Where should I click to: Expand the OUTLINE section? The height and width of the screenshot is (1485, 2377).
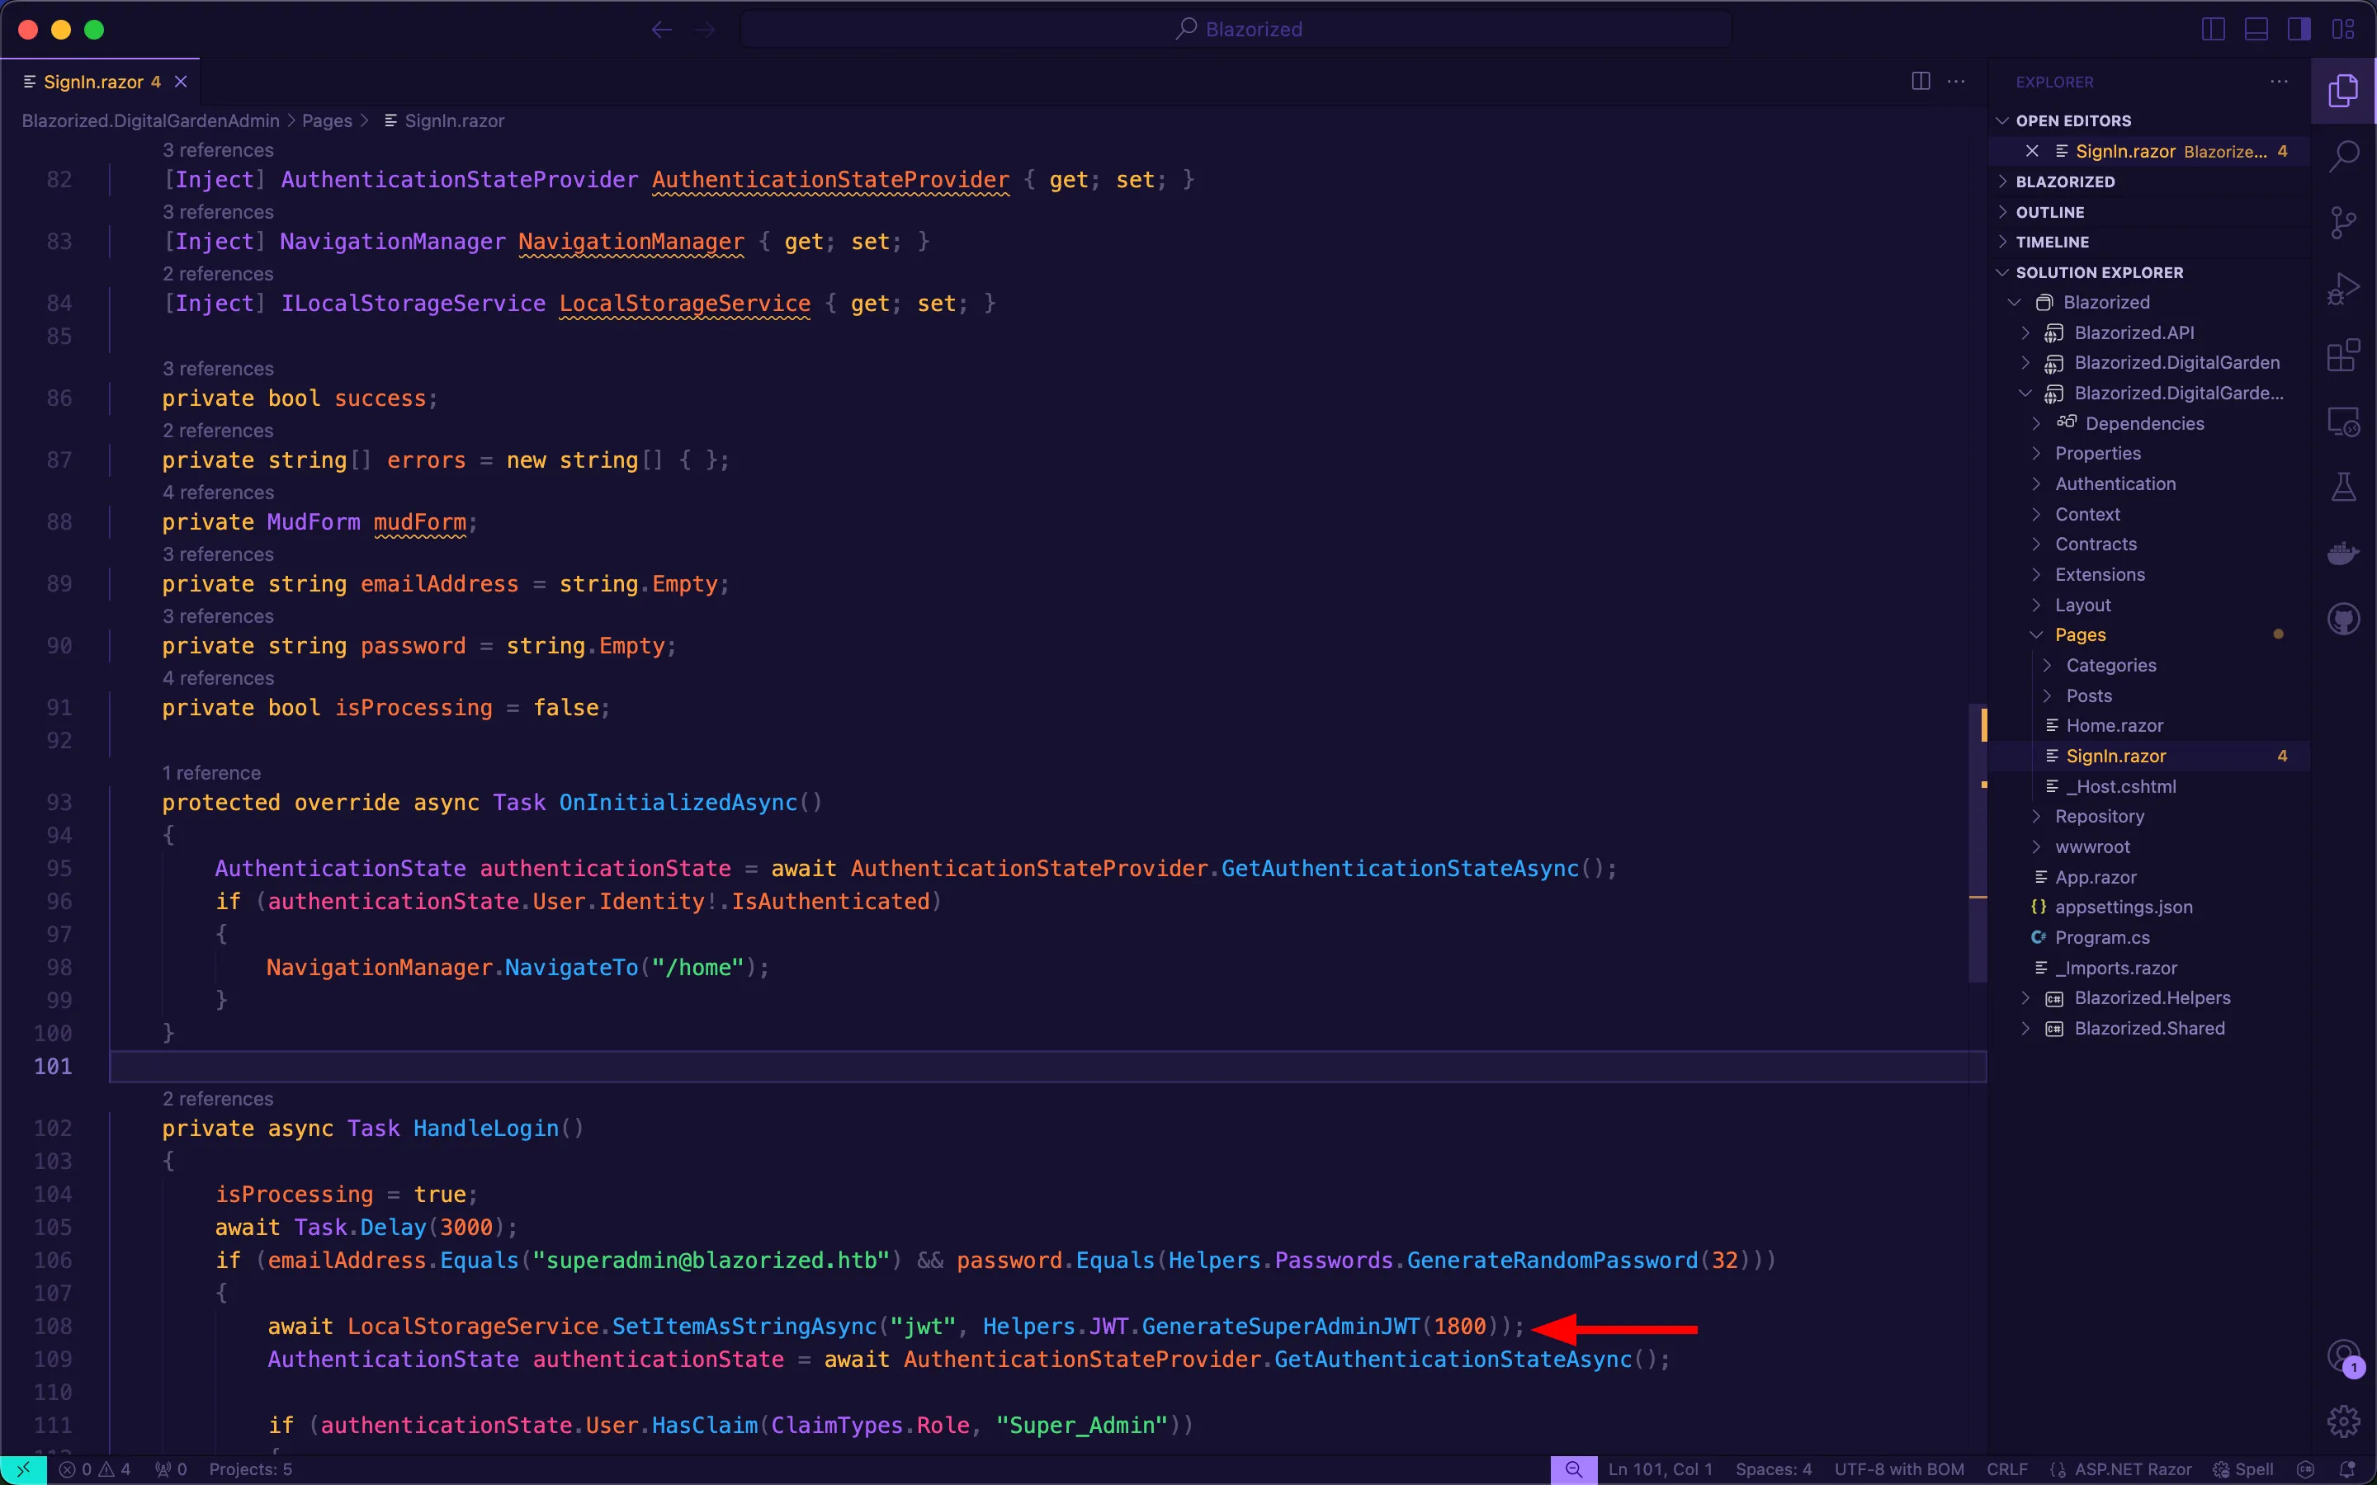coord(2151,212)
